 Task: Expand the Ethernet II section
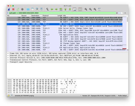click(x=8, y=56)
